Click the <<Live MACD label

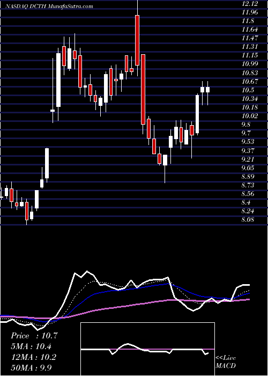(x=226, y=362)
